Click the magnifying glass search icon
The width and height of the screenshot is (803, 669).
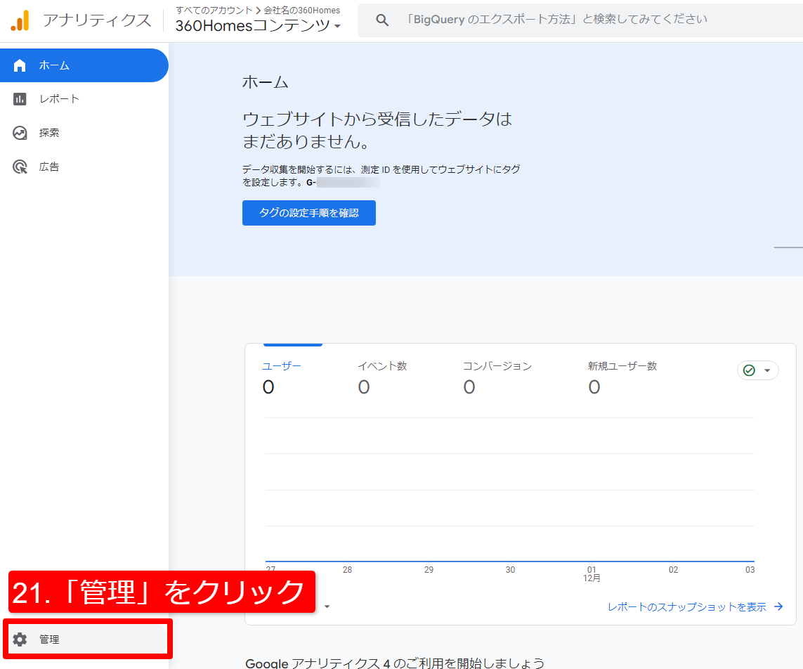click(x=382, y=20)
